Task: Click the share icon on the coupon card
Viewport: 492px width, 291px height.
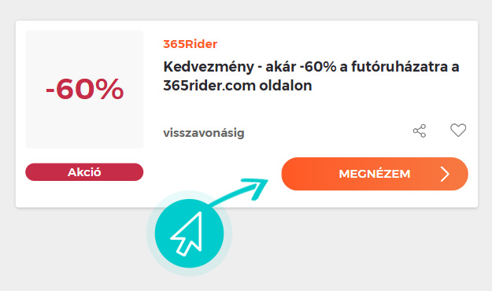Action: pyautogui.click(x=420, y=131)
